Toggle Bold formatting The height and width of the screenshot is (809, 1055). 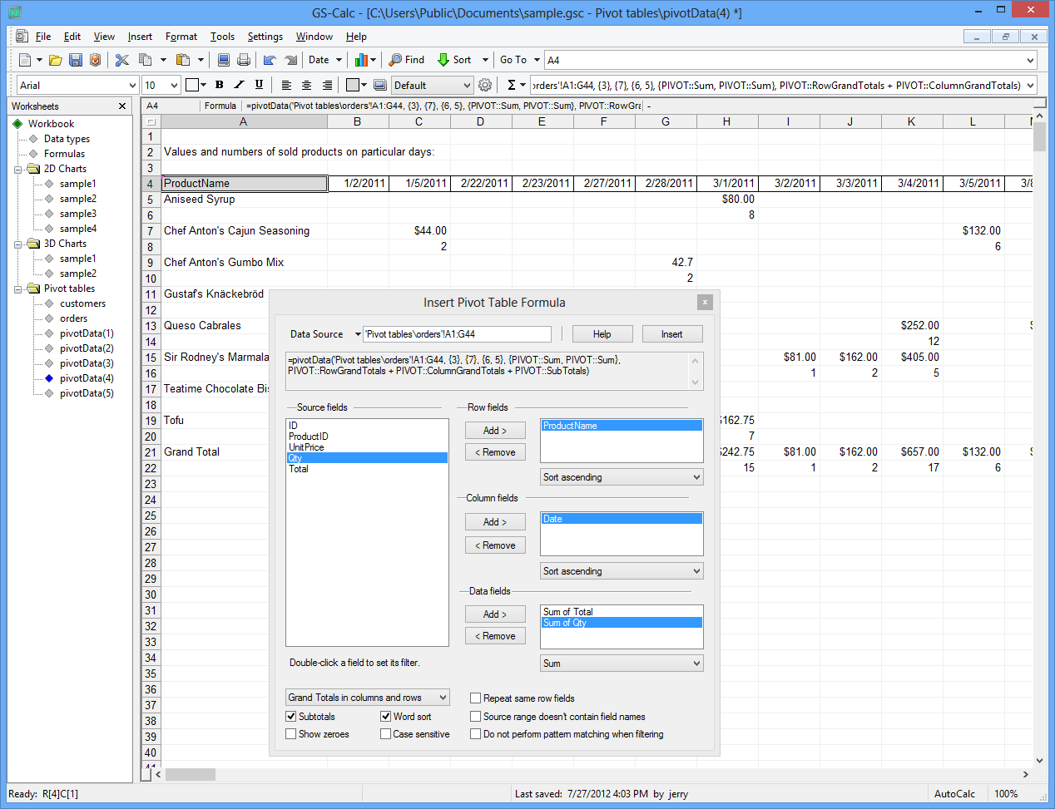[x=220, y=85]
